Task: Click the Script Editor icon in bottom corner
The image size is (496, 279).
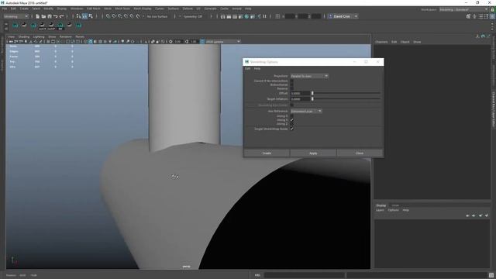Action: [491, 275]
